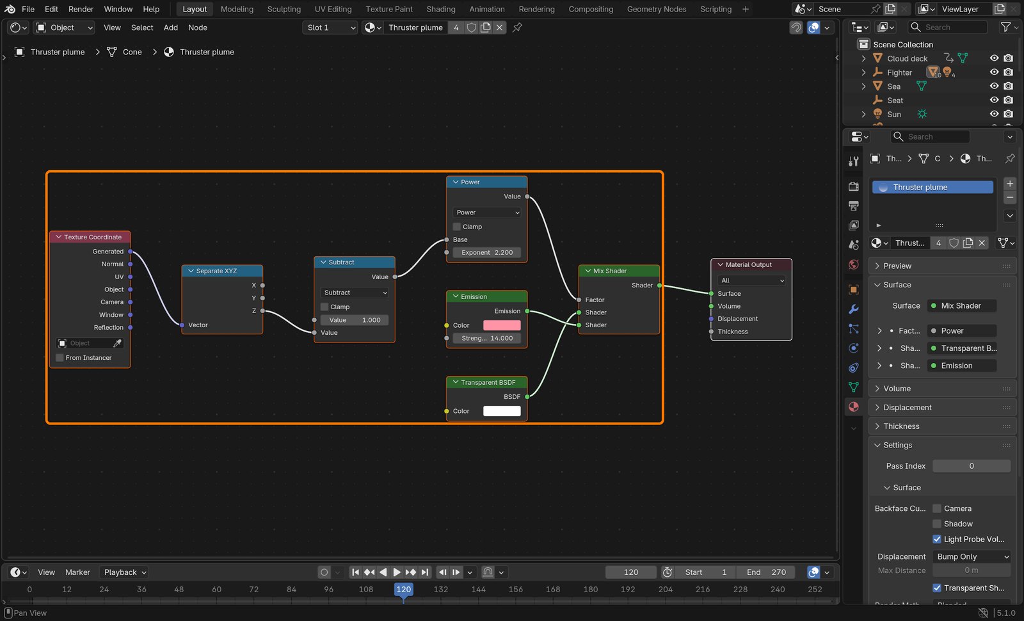1024x621 pixels.
Task: Toggle the node editor overlays button
Action: (813, 28)
